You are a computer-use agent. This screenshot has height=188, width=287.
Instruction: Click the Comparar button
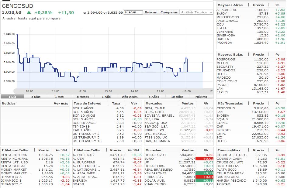tap(169, 12)
